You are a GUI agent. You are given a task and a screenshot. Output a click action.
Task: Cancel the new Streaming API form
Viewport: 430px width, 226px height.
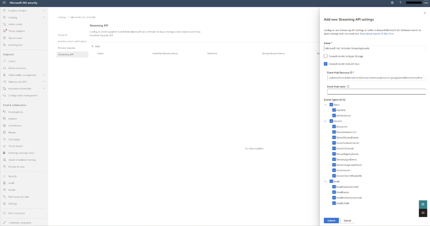click(x=347, y=220)
